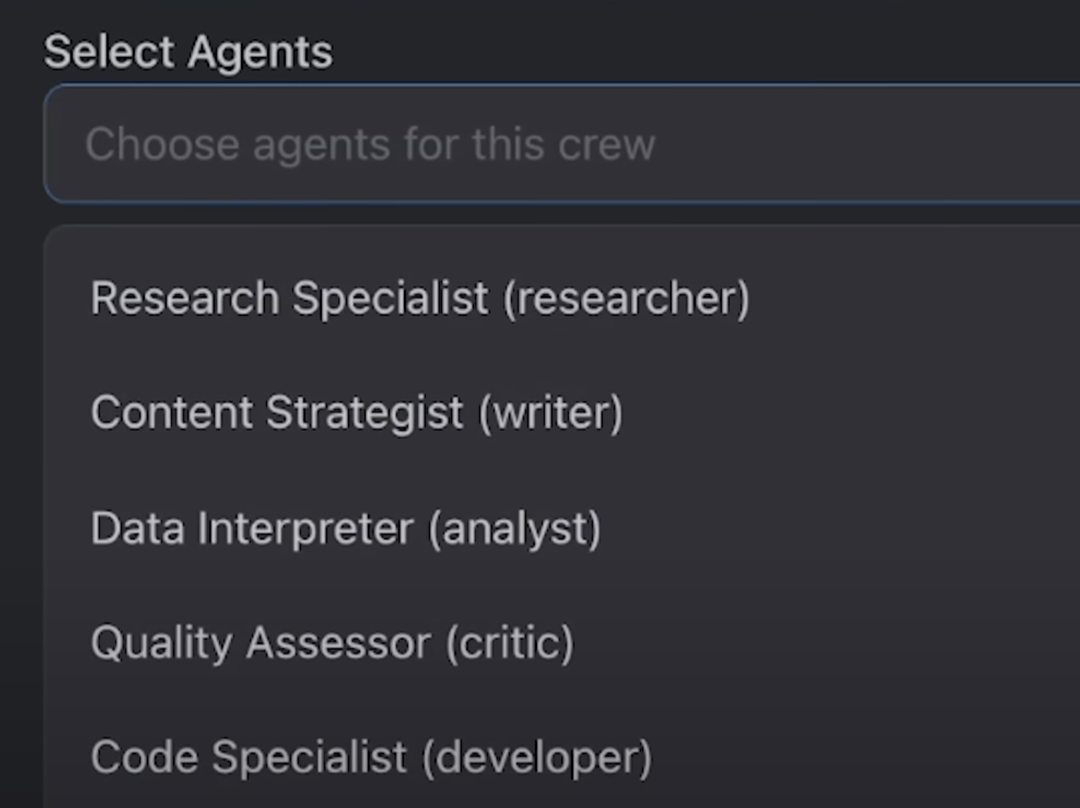Click the last visible agent option
Image resolution: width=1080 pixels, height=808 pixels.
(x=371, y=757)
